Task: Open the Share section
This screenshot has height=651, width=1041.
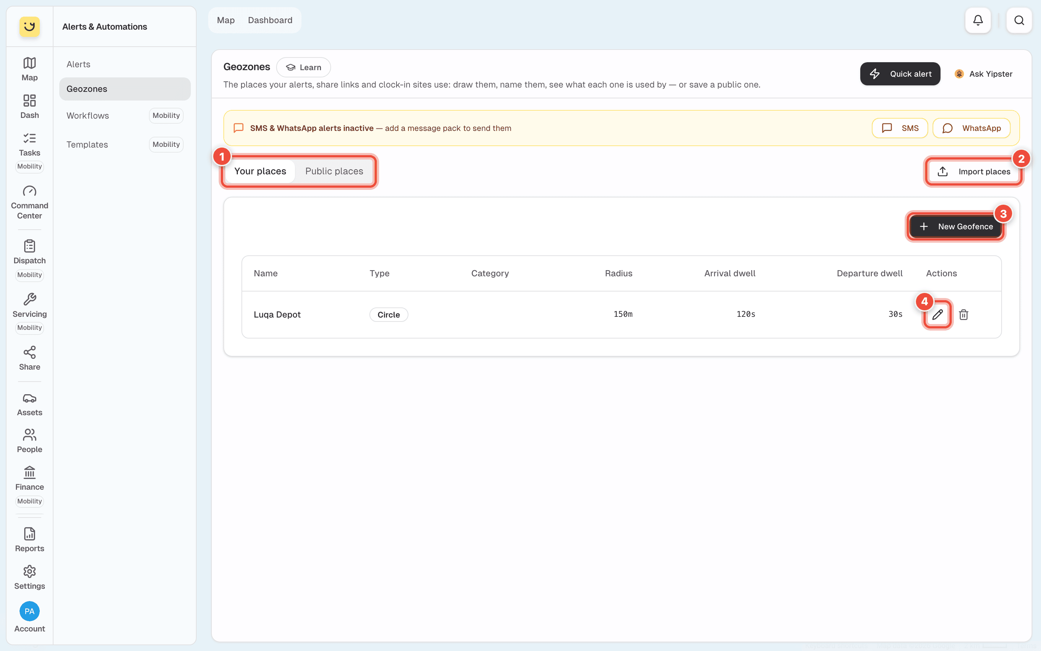Action: pos(29,358)
